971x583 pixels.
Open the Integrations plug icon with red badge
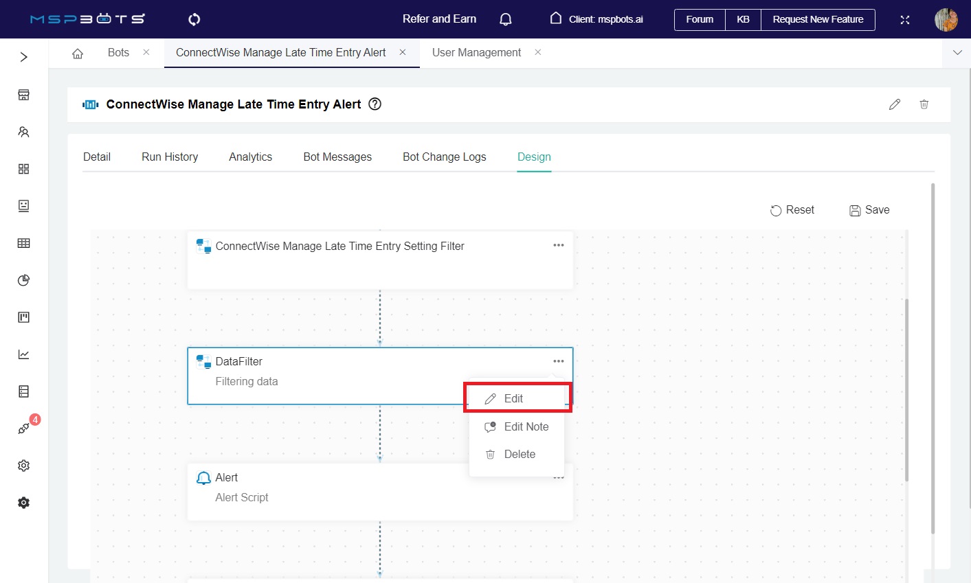(23, 428)
